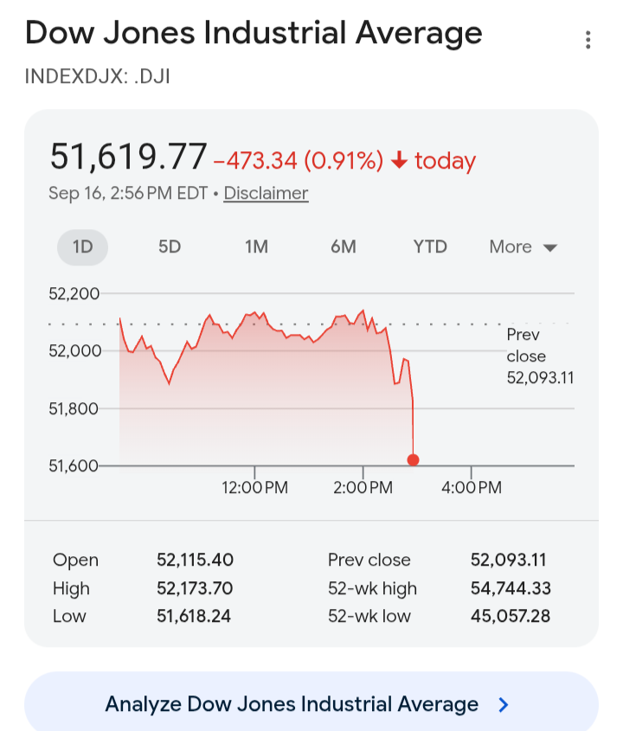This screenshot has width=623, height=731.
Task: Open the Disclaimer link
Action: (266, 193)
